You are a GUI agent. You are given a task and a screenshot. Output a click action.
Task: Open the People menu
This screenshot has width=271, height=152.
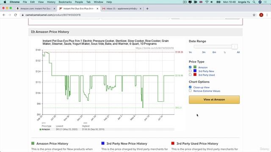(x=79, y=2)
